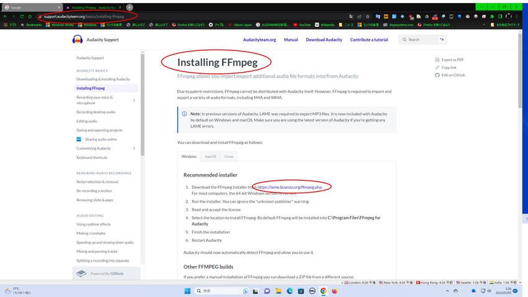Screen dimensions: 528x297
Task: Click the Audacity headphones logo
Action: (x=78, y=40)
